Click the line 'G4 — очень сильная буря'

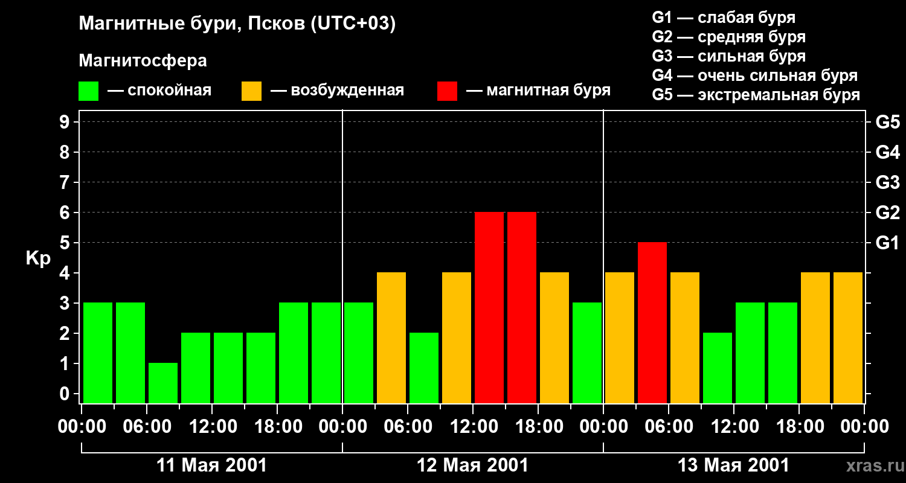[755, 75]
